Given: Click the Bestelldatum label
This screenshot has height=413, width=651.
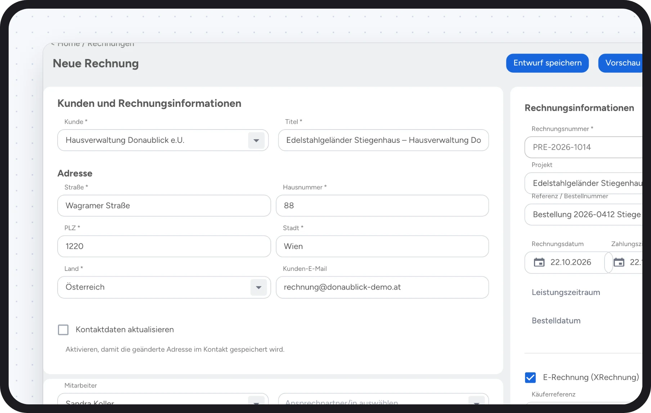Looking at the screenshot, I should coord(556,321).
